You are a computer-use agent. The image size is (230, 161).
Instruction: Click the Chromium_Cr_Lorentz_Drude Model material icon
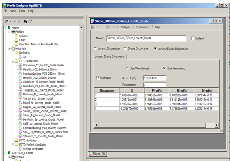[21, 65]
